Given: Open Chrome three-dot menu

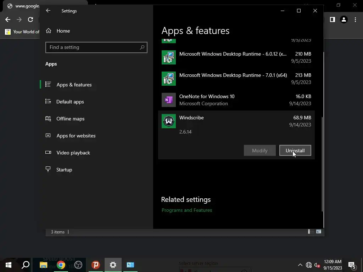Looking at the screenshot, I should [x=355, y=20].
